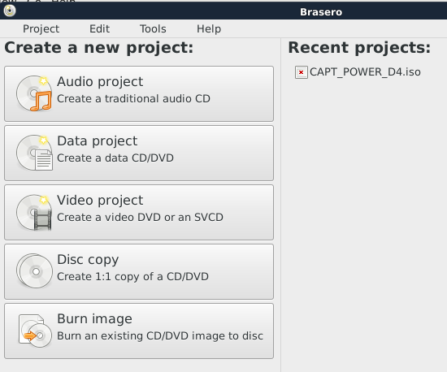
Task: Open the Edit menu
Action: tap(99, 28)
